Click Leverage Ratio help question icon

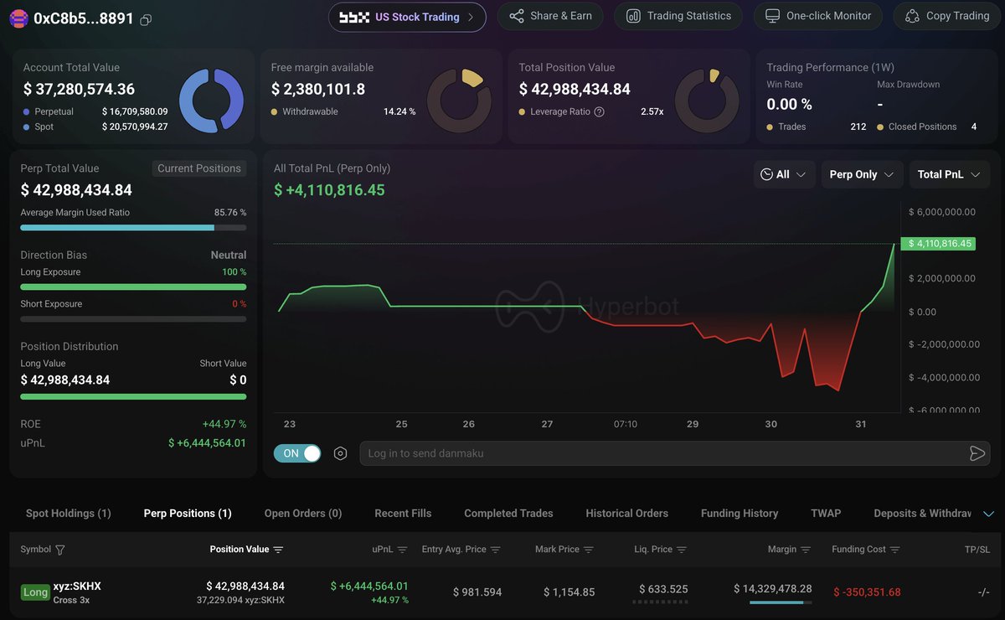pos(599,111)
